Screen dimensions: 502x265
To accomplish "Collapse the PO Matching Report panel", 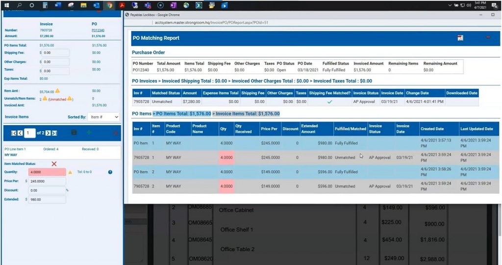I will [488, 37].
